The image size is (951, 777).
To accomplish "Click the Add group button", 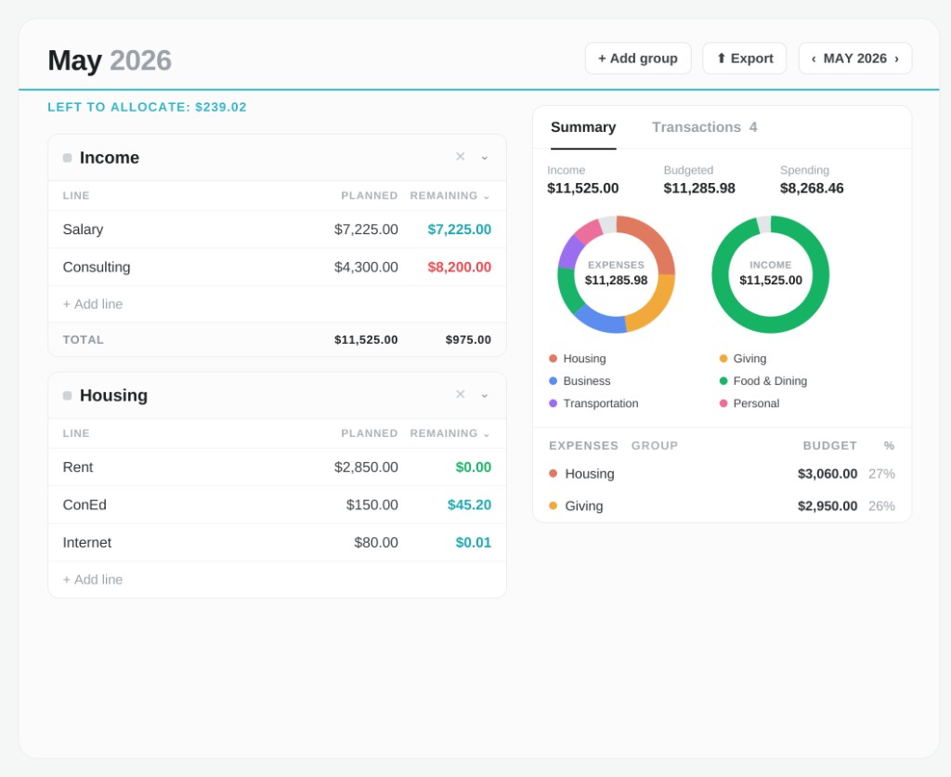I will coord(638,59).
